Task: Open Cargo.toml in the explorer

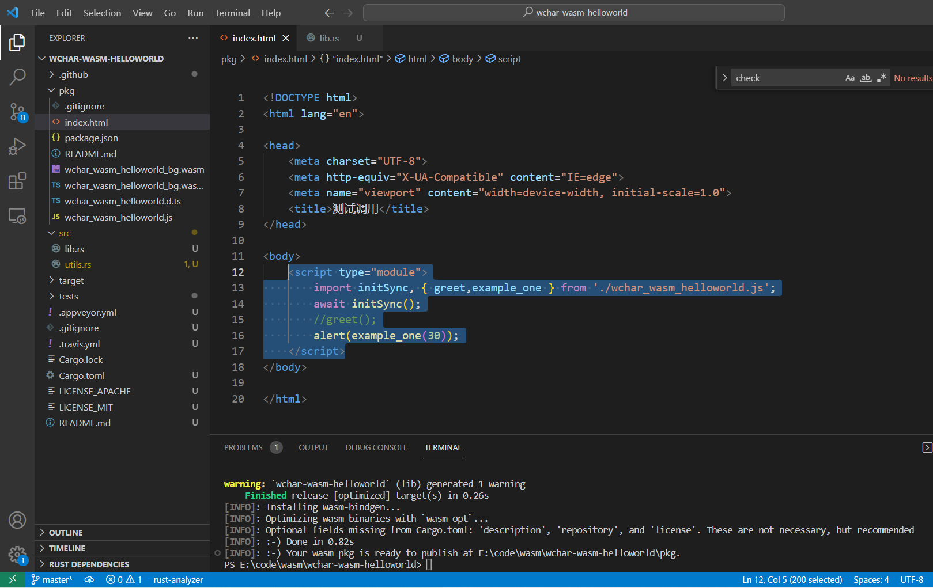Action: pos(82,375)
